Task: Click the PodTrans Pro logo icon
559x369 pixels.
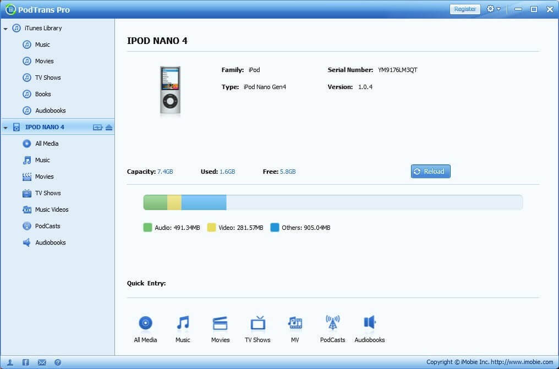Action: (10, 9)
